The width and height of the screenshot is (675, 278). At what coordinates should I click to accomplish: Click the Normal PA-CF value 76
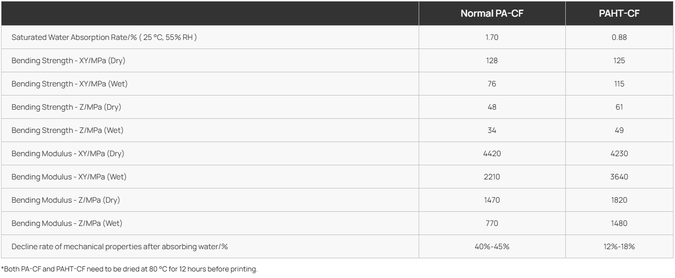[491, 84]
